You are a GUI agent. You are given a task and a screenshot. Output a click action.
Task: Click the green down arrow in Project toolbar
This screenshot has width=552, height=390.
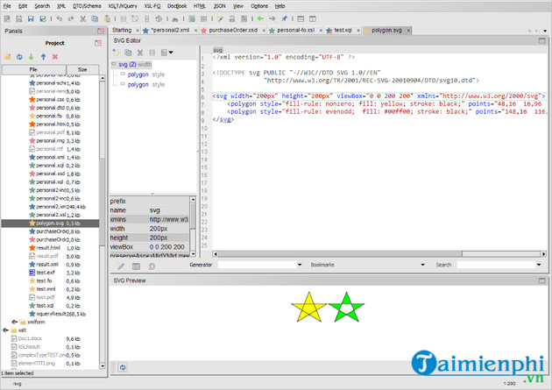pyautogui.click(x=32, y=57)
